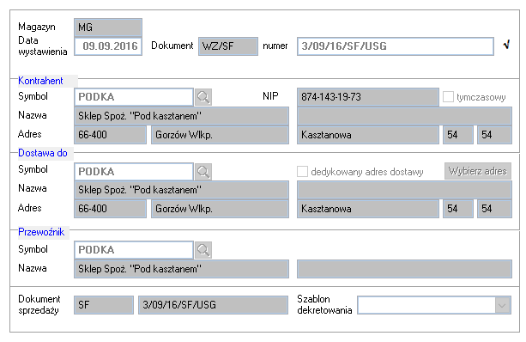Select the Kontrahent Symbol PODKA field
526x342 pixels.
[134, 97]
